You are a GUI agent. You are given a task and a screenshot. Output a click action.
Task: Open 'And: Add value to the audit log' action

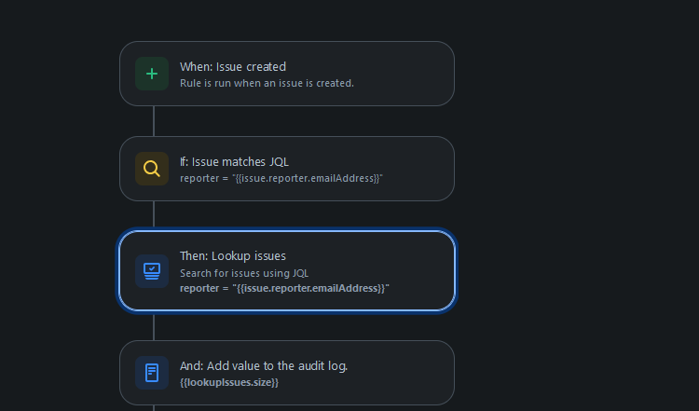(264, 366)
